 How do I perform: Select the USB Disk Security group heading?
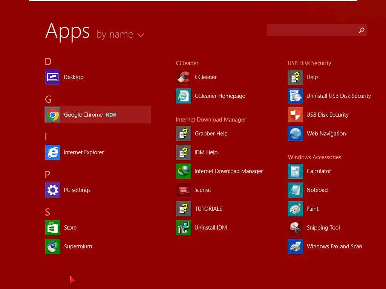point(309,63)
